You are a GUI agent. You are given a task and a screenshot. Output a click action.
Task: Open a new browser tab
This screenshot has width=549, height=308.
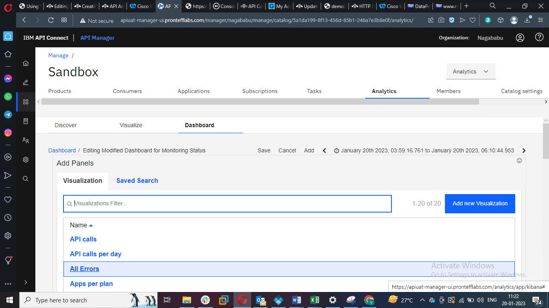coord(467,6)
